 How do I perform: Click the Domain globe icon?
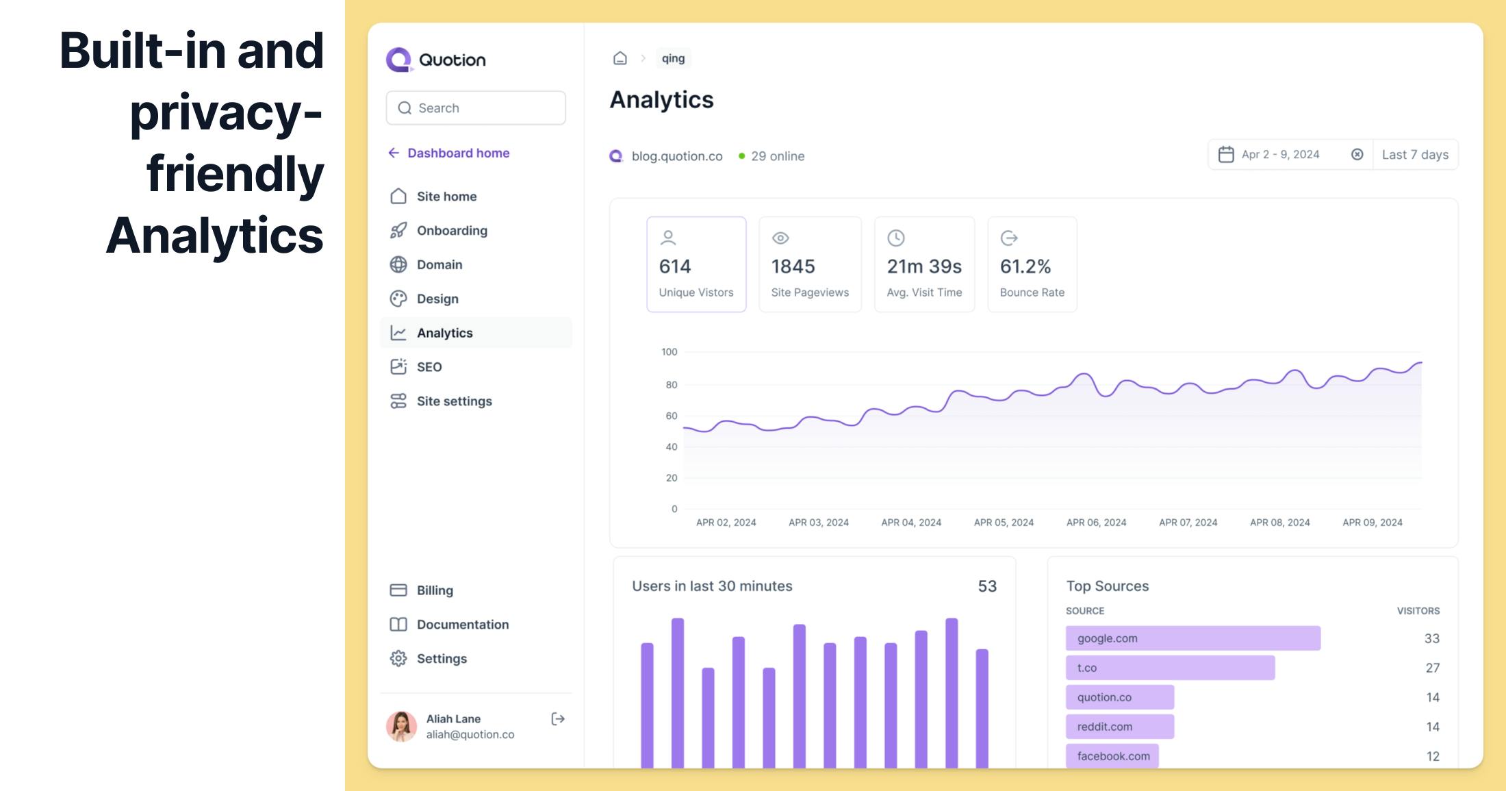click(x=398, y=265)
